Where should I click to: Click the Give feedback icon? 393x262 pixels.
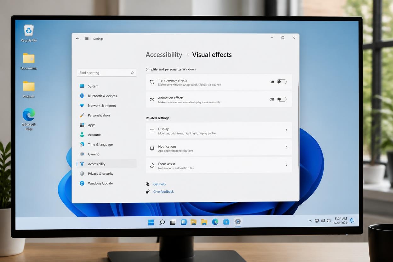[x=148, y=191]
